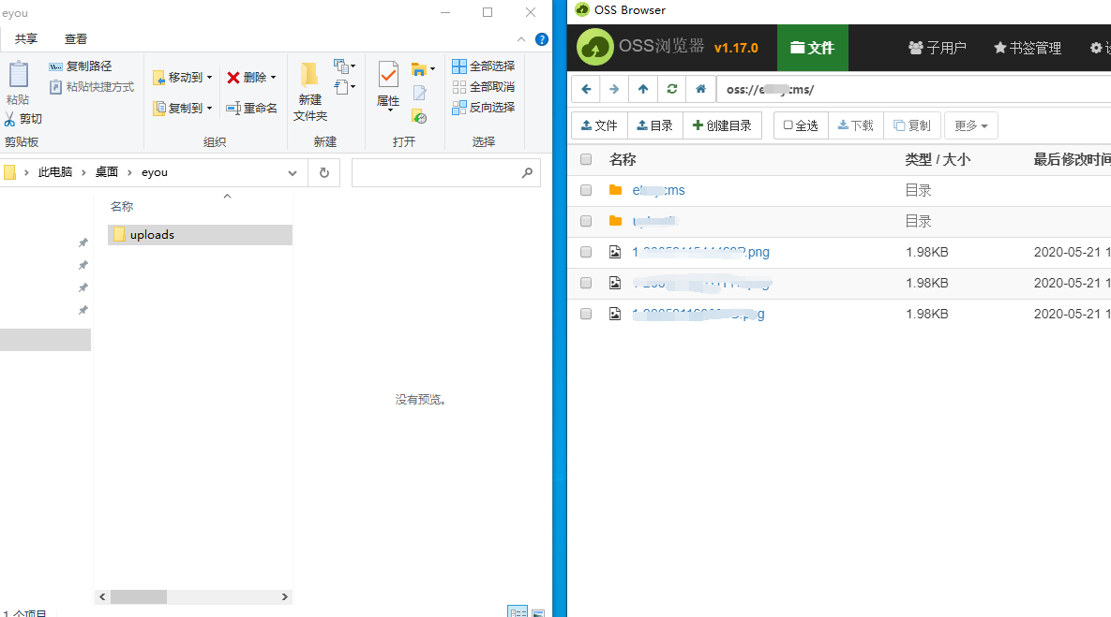The height and width of the screenshot is (617, 1111).
Task: Select the uploads folder in Explorer
Action: click(x=200, y=235)
